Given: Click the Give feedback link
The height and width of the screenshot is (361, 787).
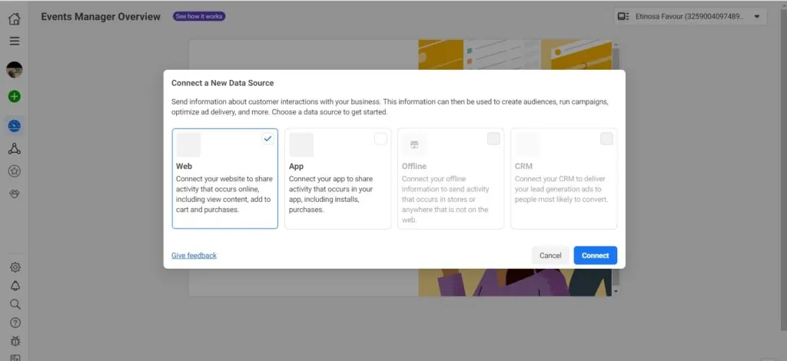Looking at the screenshot, I should click(194, 256).
